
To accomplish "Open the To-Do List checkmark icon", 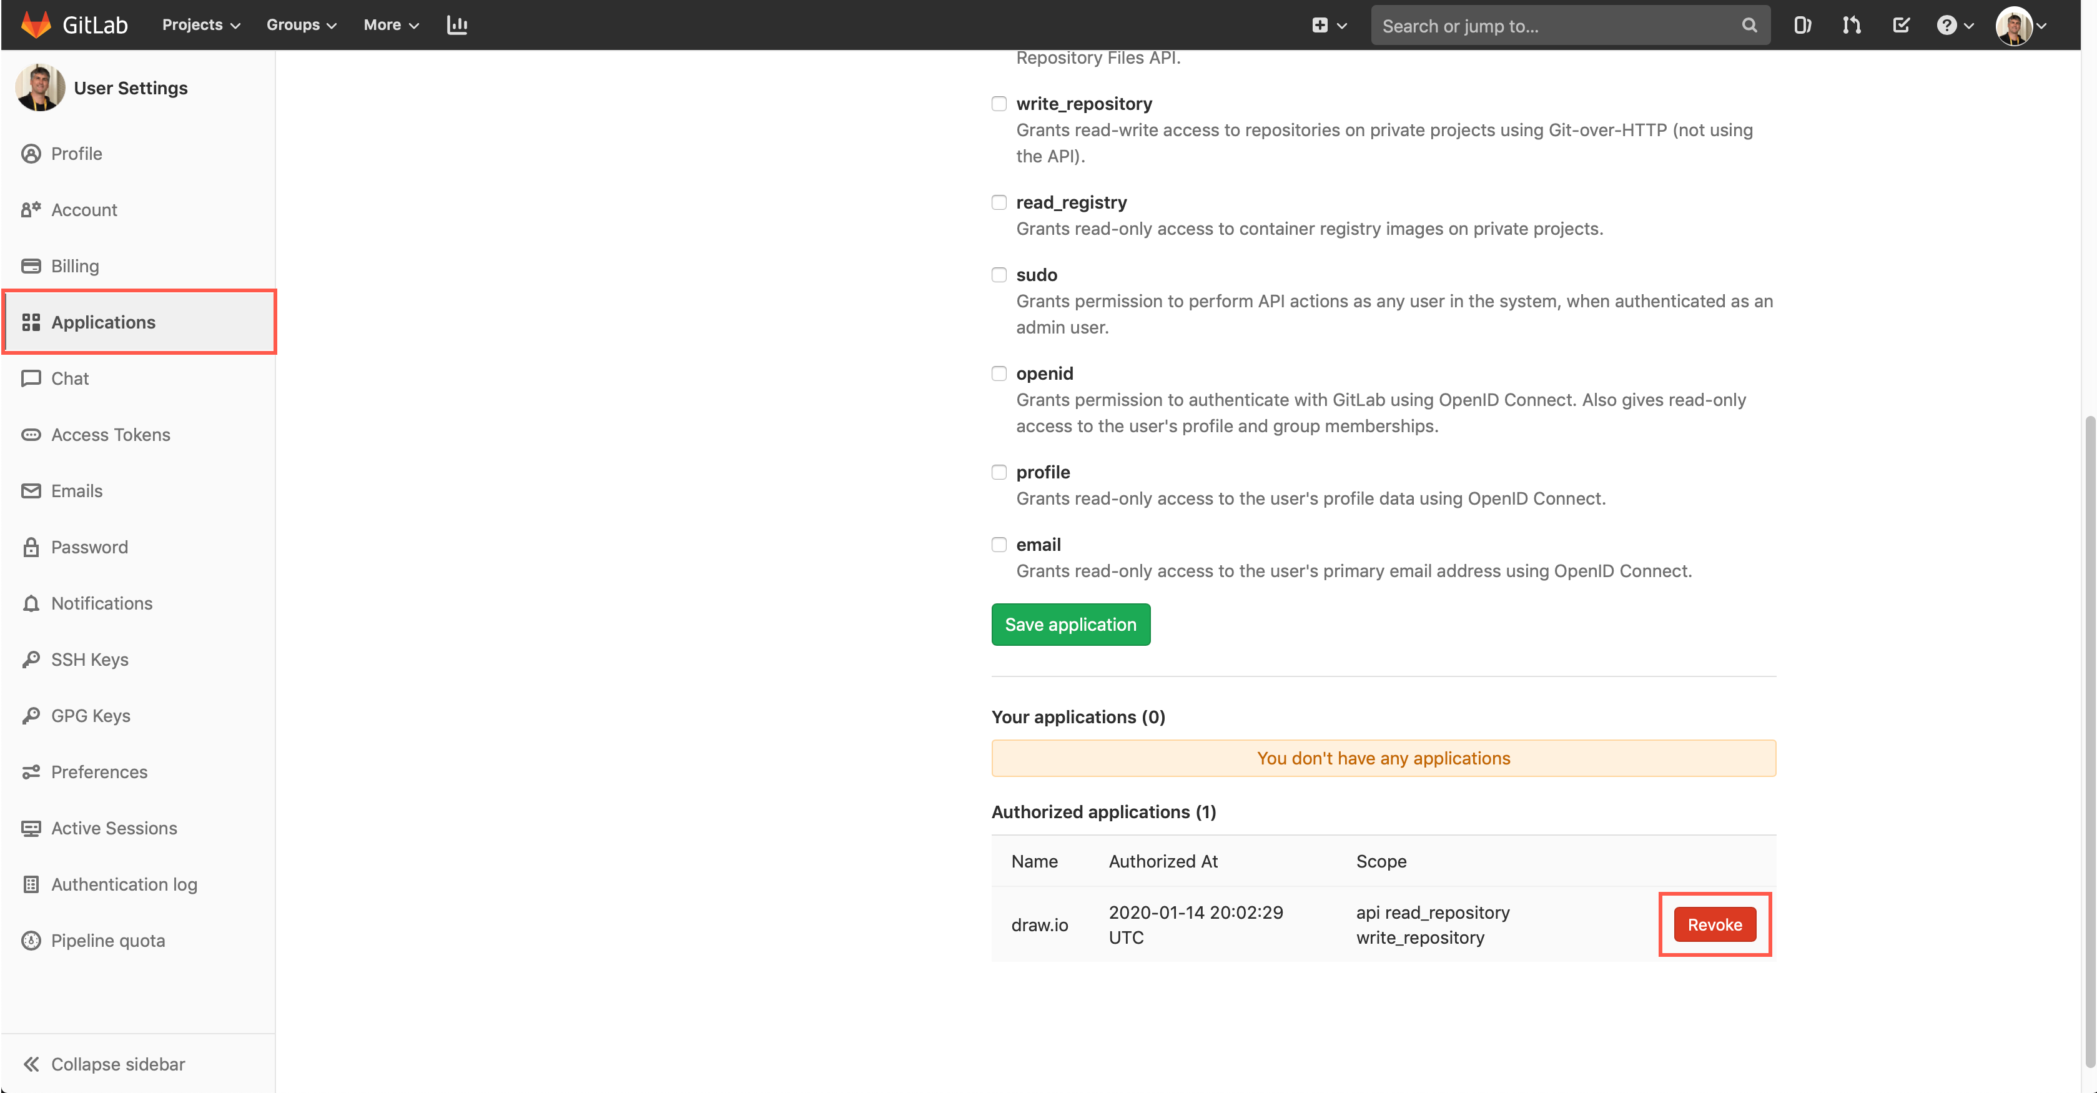I will [1901, 25].
